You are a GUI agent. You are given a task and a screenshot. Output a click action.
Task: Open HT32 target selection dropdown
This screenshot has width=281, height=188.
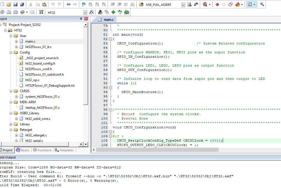click(85, 12)
